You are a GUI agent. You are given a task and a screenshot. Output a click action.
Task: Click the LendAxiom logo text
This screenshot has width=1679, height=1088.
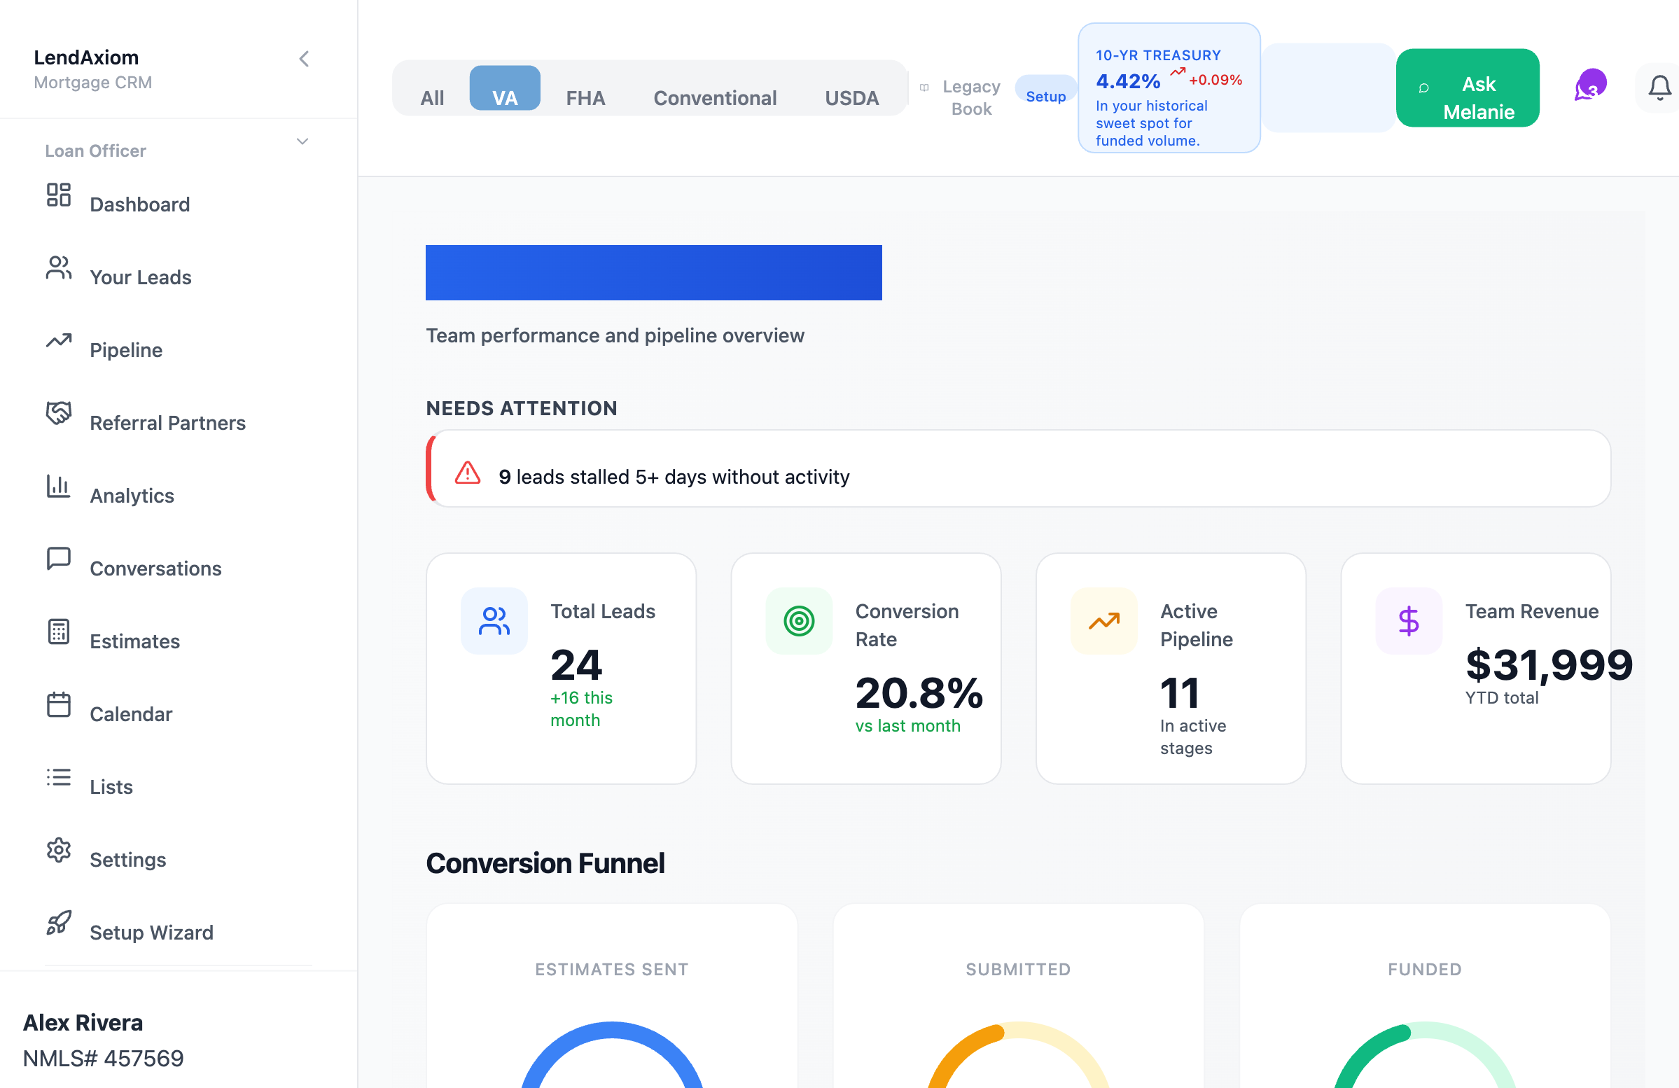point(86,57)
